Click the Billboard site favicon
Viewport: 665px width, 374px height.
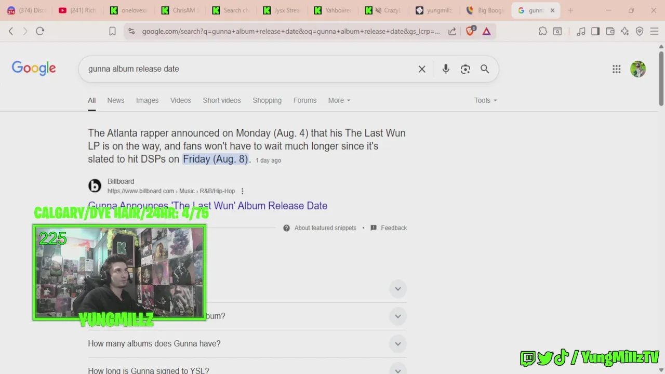(95, 186)
